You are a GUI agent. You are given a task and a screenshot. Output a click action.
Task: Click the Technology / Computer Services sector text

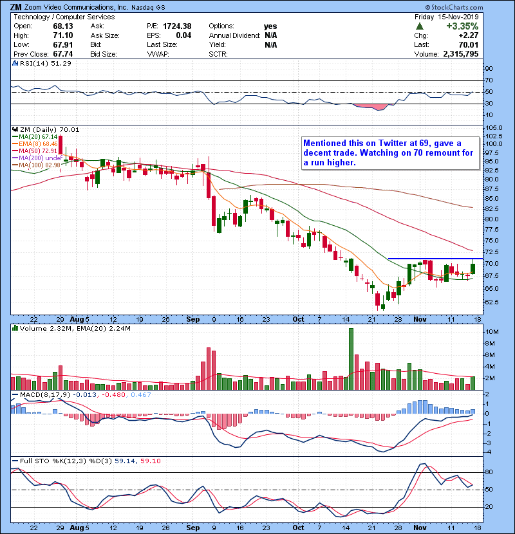coord(64,17)
